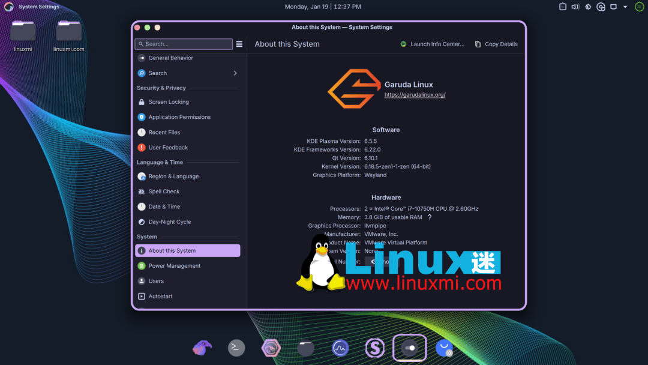Open Region & Language settings
The width and height of the screenshot is (648, 365).
click(188, 176)
